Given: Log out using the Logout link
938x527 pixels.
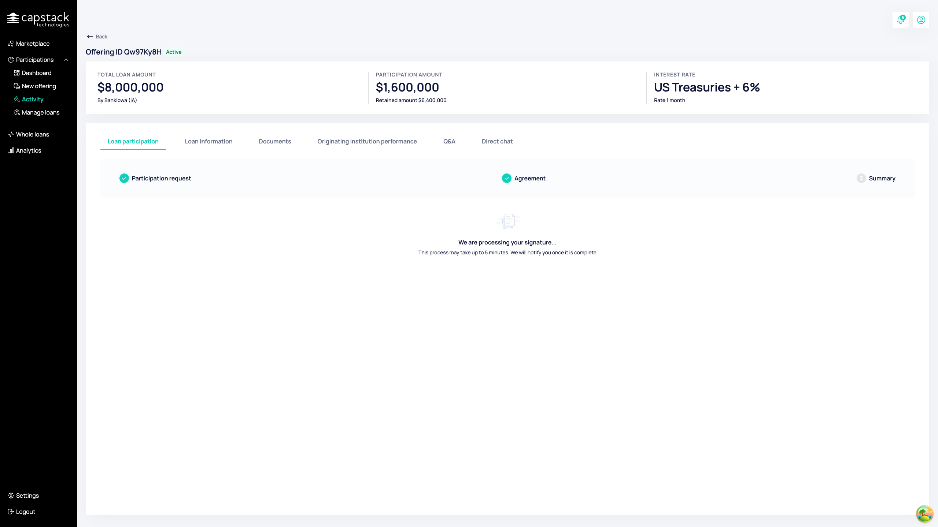Looking at the screenshot, I should [x=22, y=512].
